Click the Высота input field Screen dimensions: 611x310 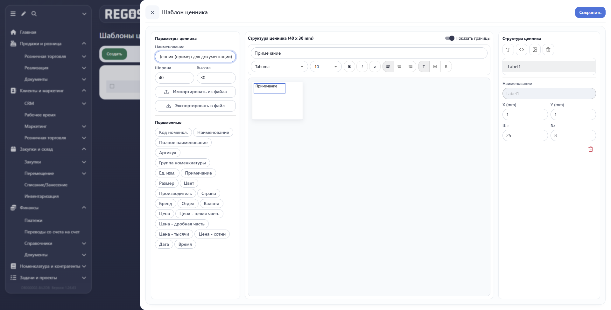click(x=216, y=78)
